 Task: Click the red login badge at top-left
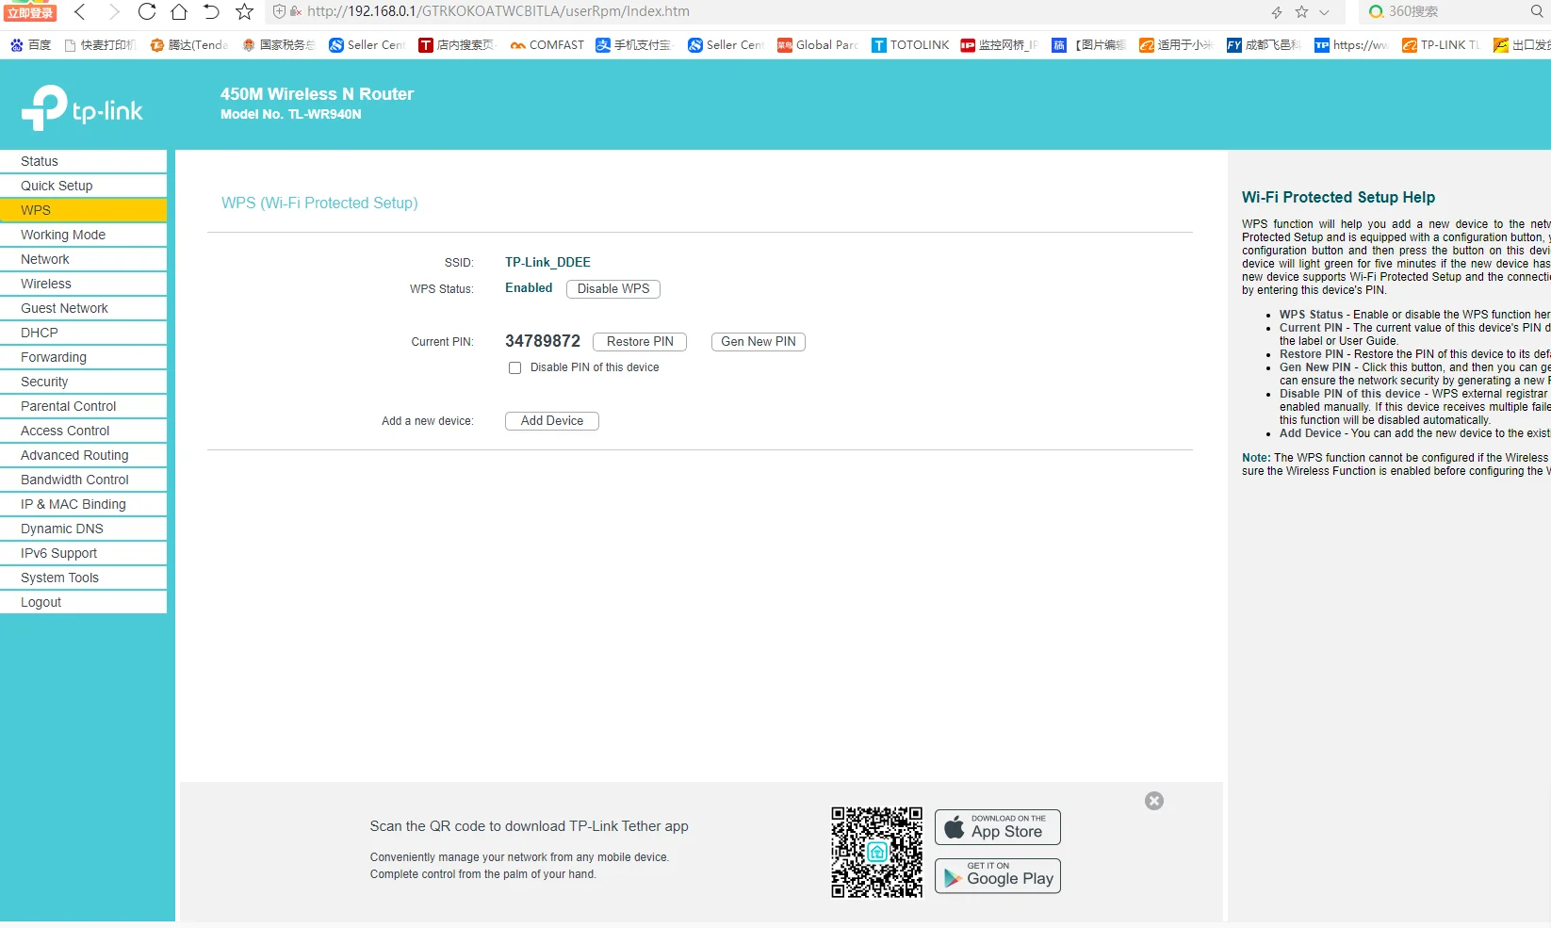click(x=30, y=12)
